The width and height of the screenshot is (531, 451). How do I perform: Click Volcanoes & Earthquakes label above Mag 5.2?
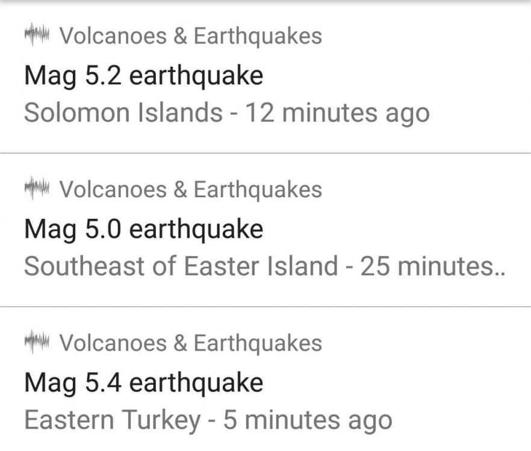point(190,36)
